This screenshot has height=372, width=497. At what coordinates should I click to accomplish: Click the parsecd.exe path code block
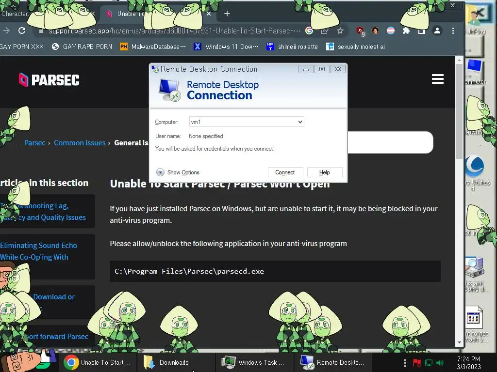coord(275,271)
